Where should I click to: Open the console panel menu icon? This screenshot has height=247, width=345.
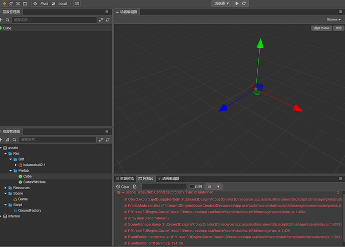pos(340,178)
